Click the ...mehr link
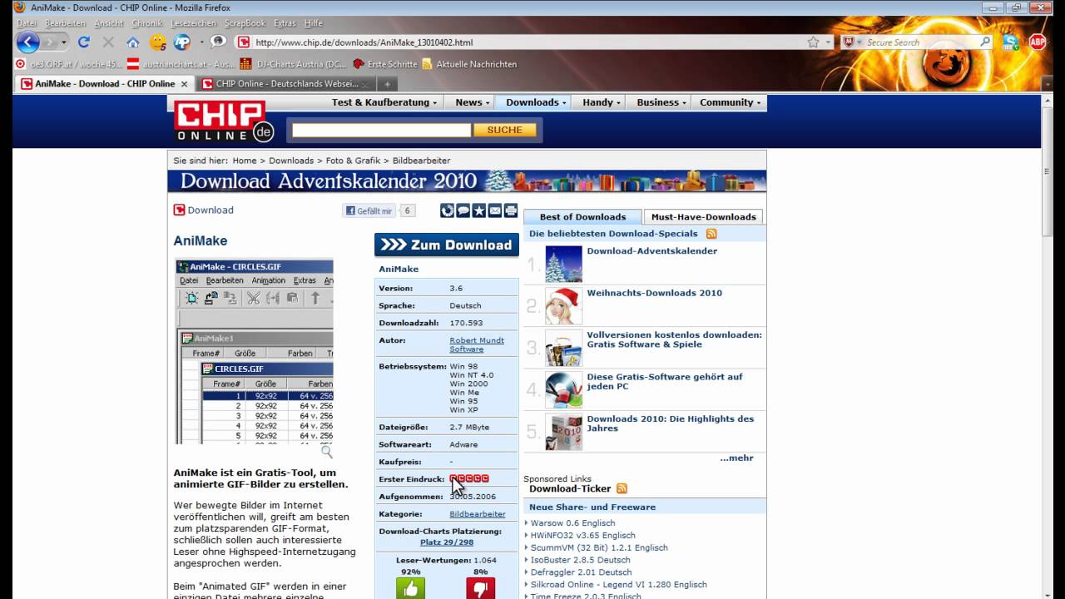Viewport: 1065px width, 599px height. (x=736, y=458)
